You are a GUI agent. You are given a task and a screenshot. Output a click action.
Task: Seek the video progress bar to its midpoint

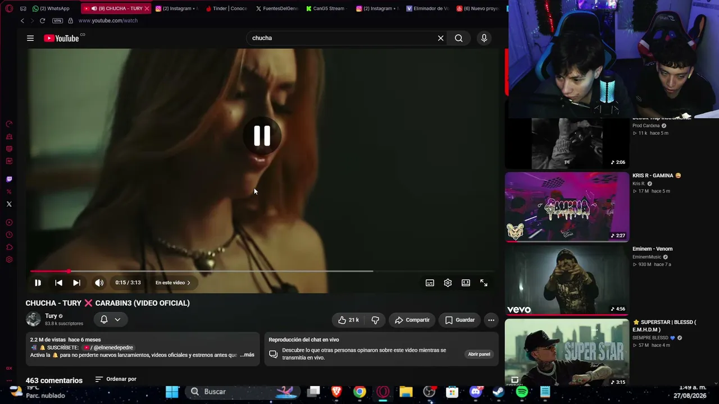[x=262, y=271]
